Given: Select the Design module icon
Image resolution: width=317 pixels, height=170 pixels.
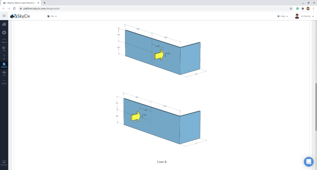Looking at the screenshot, I should (x=4, y=65).
